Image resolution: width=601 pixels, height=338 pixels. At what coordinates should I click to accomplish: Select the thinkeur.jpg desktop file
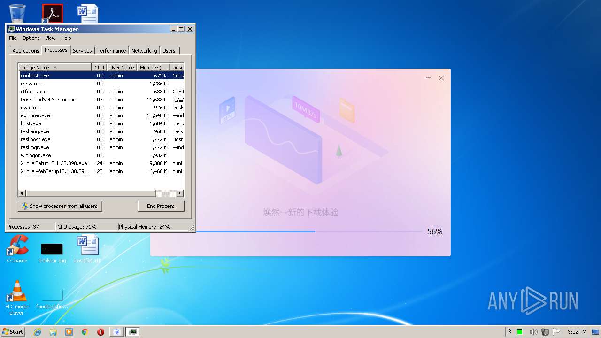52,253
